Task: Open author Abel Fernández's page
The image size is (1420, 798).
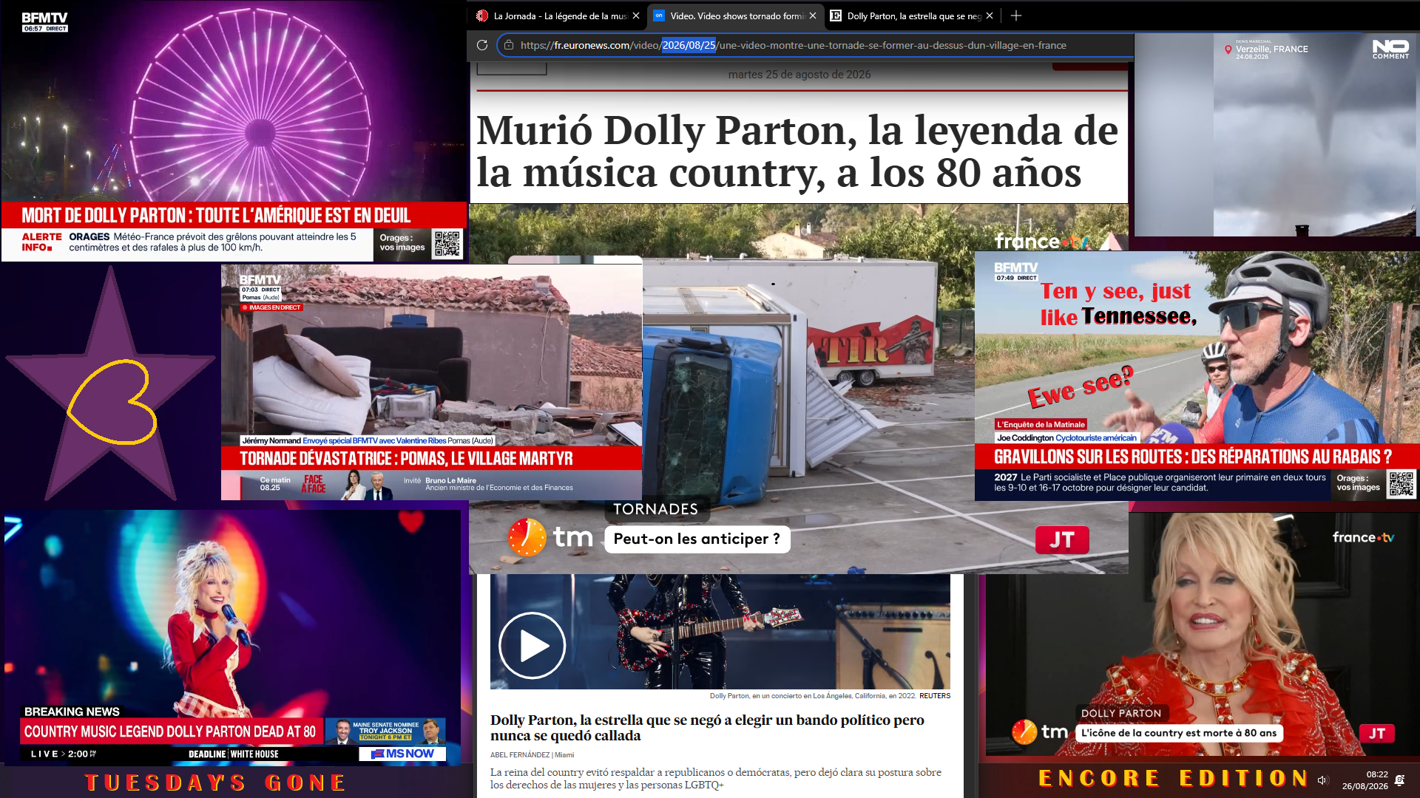Action: click(x=520, y=754)
